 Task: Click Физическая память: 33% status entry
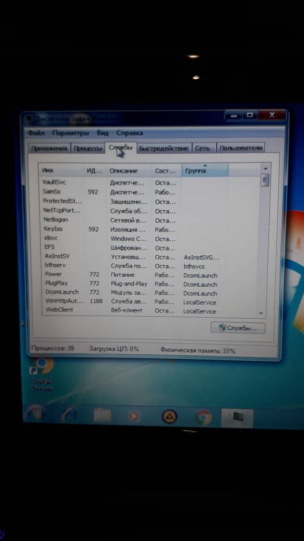[x=198, y=351]
